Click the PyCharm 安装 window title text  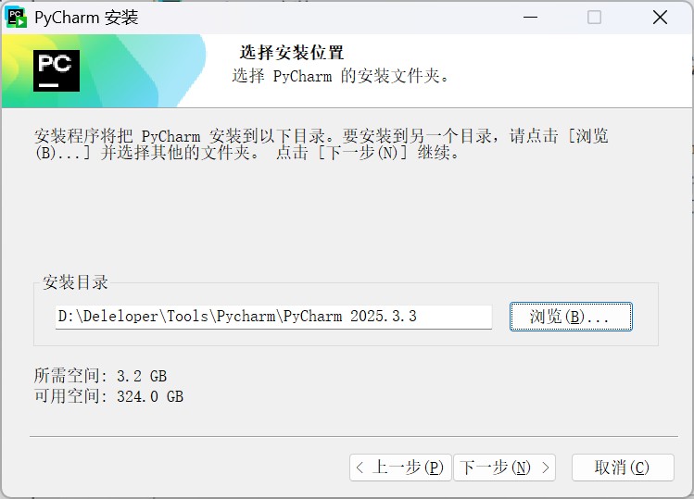click(x=86, y=18)
